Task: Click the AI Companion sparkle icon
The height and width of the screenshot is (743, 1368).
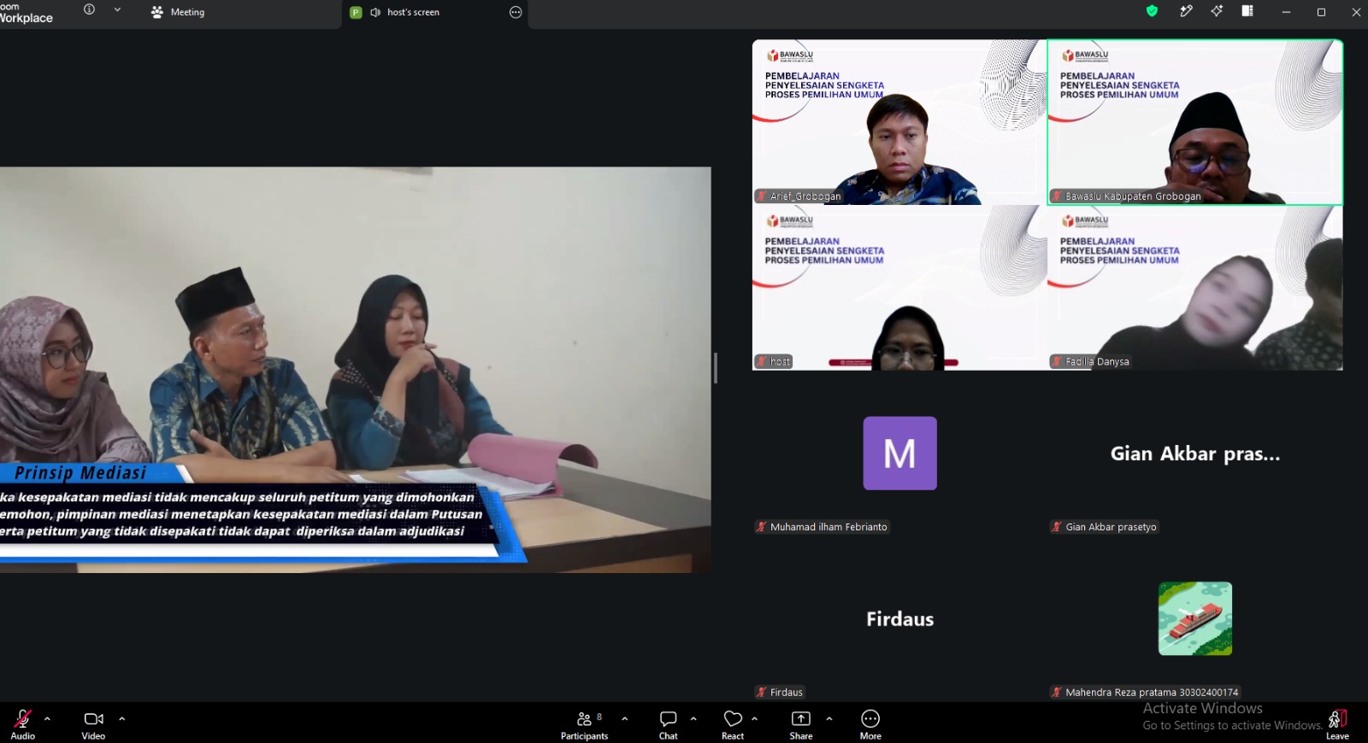Action: 1217,11
